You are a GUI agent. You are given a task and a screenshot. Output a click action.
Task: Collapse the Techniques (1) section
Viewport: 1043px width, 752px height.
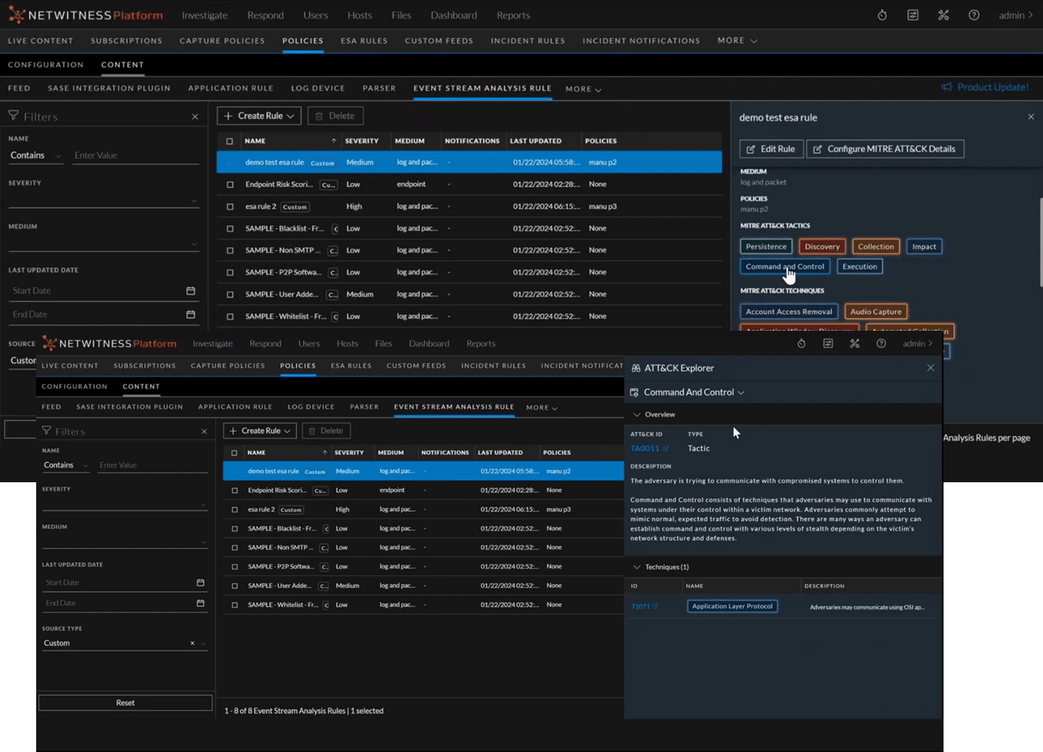637,567
